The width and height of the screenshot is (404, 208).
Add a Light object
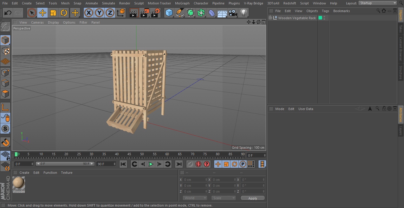coord(243,13)
